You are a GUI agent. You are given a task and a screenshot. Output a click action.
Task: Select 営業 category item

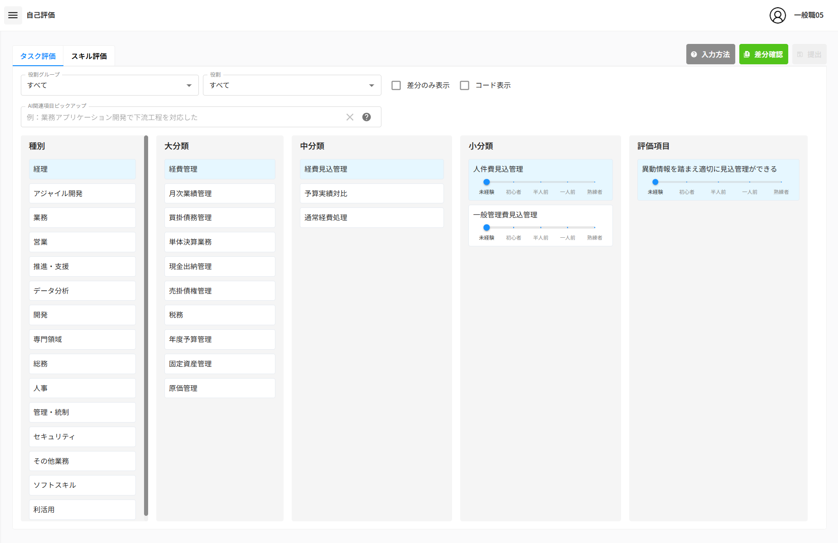click(82, 242)
